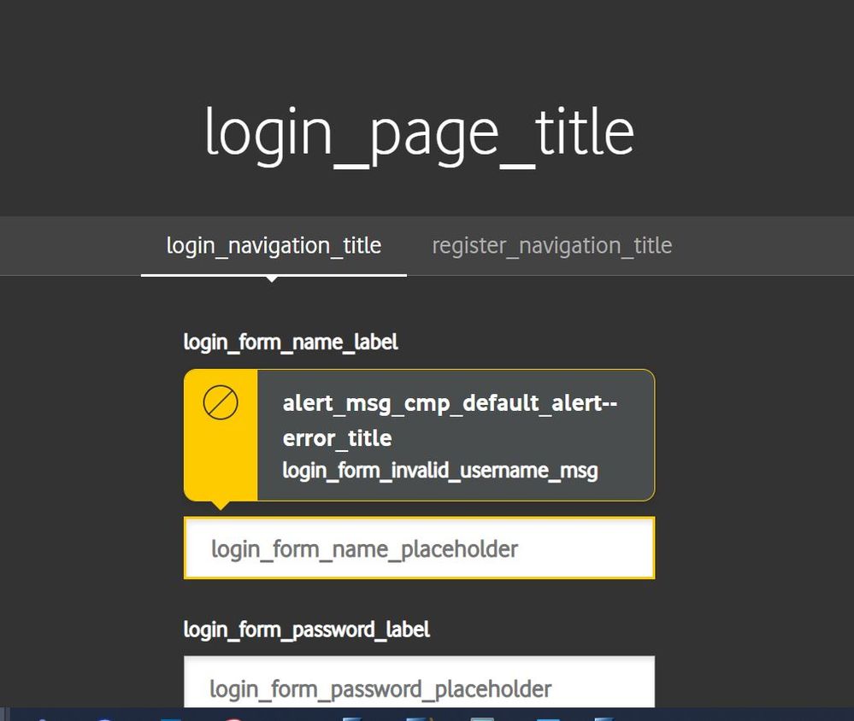
Task: Click into the login_form_password_placeholder field
Action: tap(419, 688)
